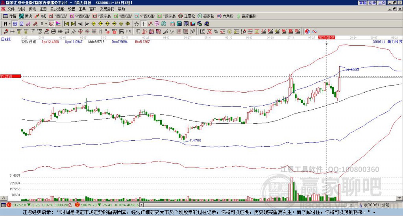Click the 主页 homepage button
This screenshot has height=216, width=403.
point(381,3)
